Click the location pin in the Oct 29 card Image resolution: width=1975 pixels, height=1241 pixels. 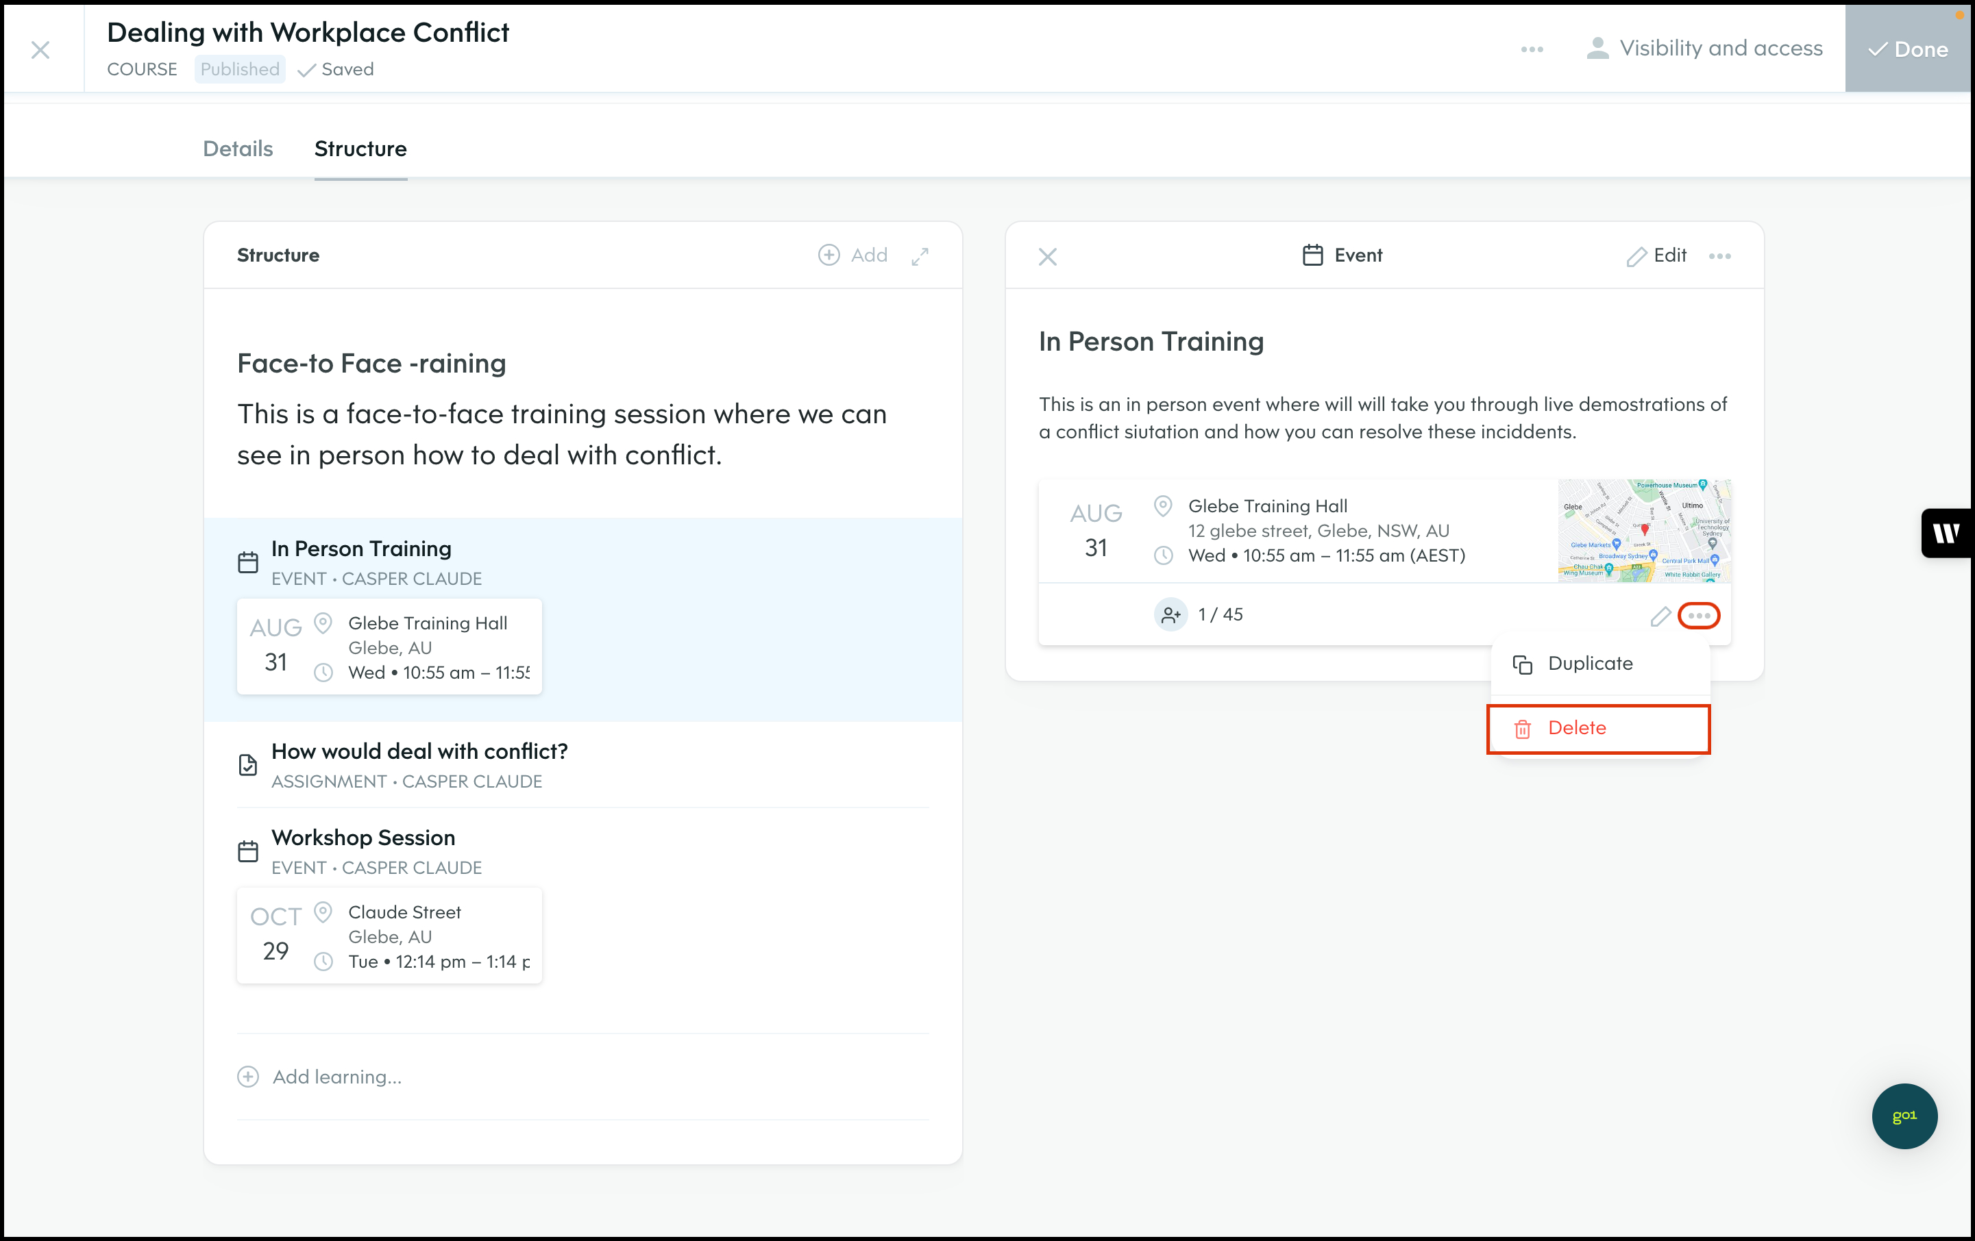(x=323, y=912)
